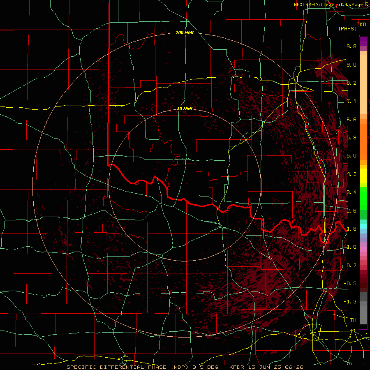Pick the yellow segment of the color bar
This screenshot has height=370, width=370.
pyautogui.click(x=363, y=176)
